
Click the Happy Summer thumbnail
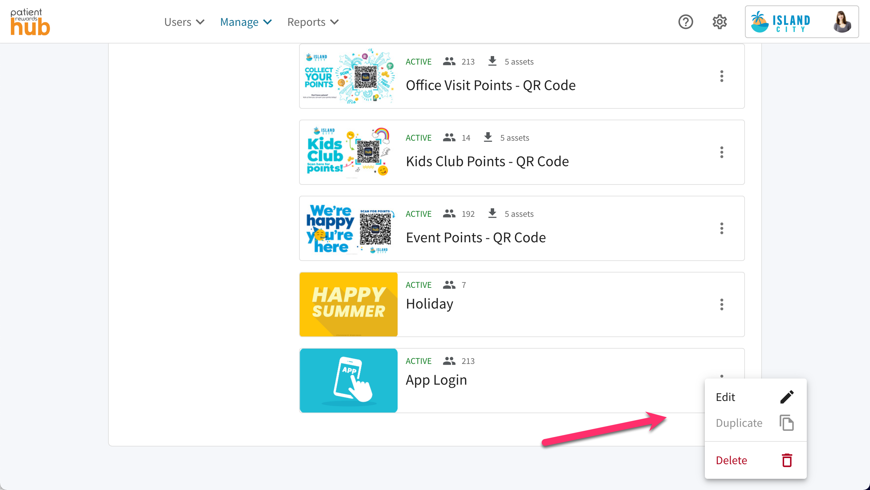[x=349, y=304]
